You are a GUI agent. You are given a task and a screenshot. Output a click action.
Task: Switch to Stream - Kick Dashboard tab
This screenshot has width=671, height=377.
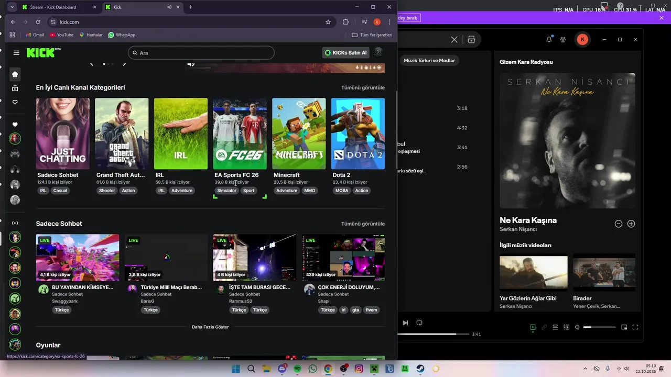coord(59,7)
